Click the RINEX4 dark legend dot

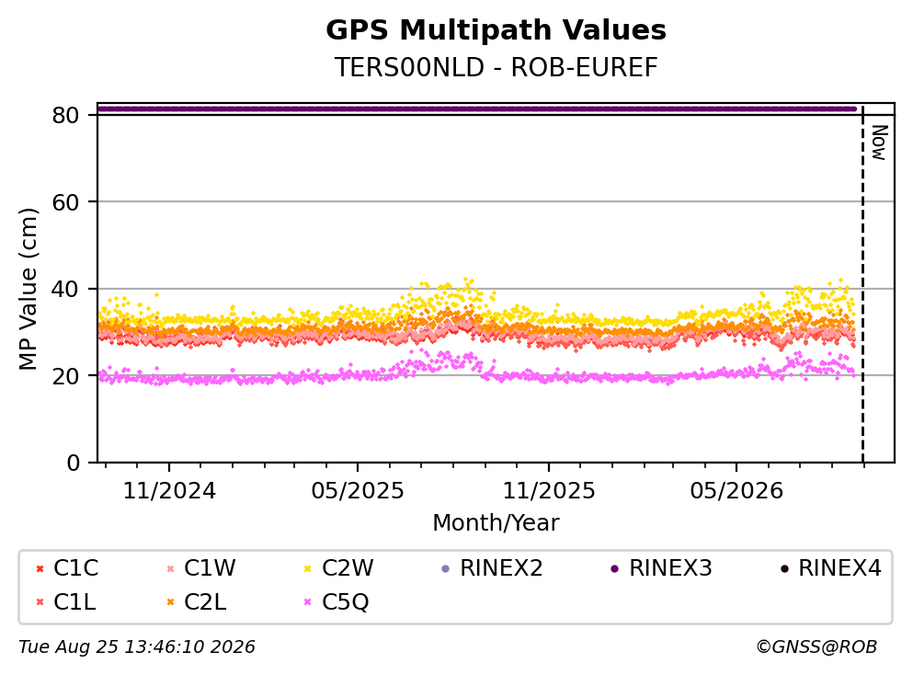point(784,568)
